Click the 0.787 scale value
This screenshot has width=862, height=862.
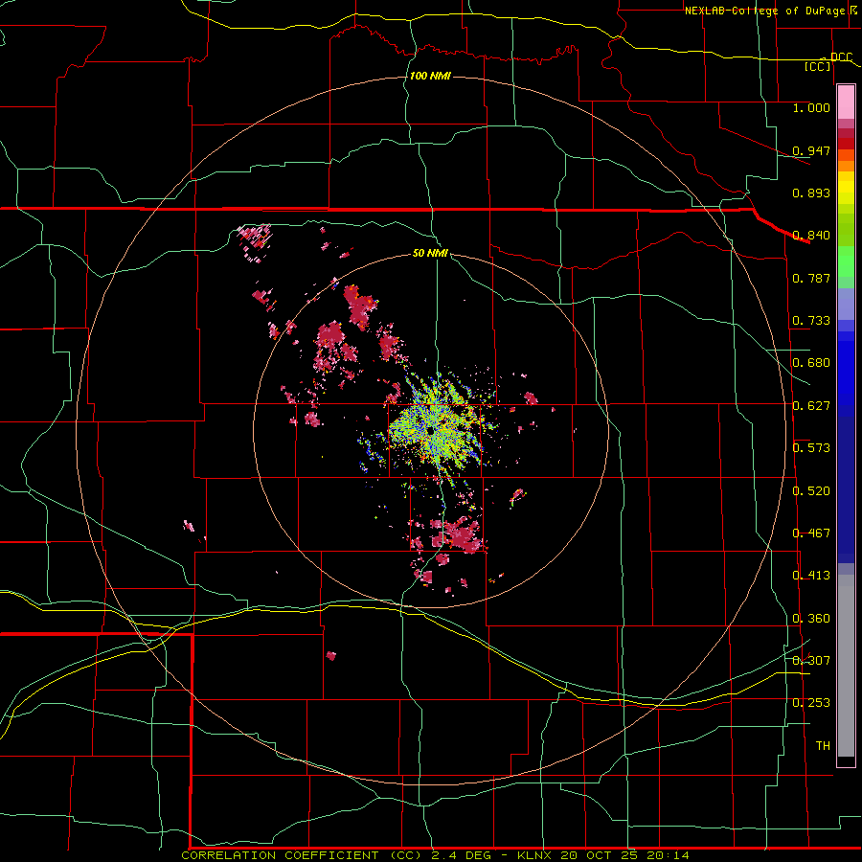tap(811, 278)
